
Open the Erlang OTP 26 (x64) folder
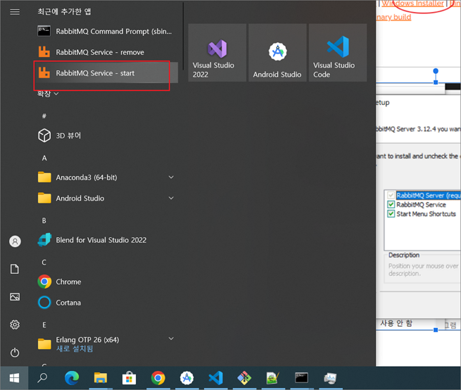coord(106,344)
